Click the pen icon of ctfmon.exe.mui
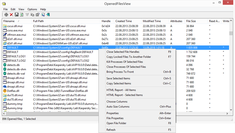The image size is (235, 133). tap(5, 35)
